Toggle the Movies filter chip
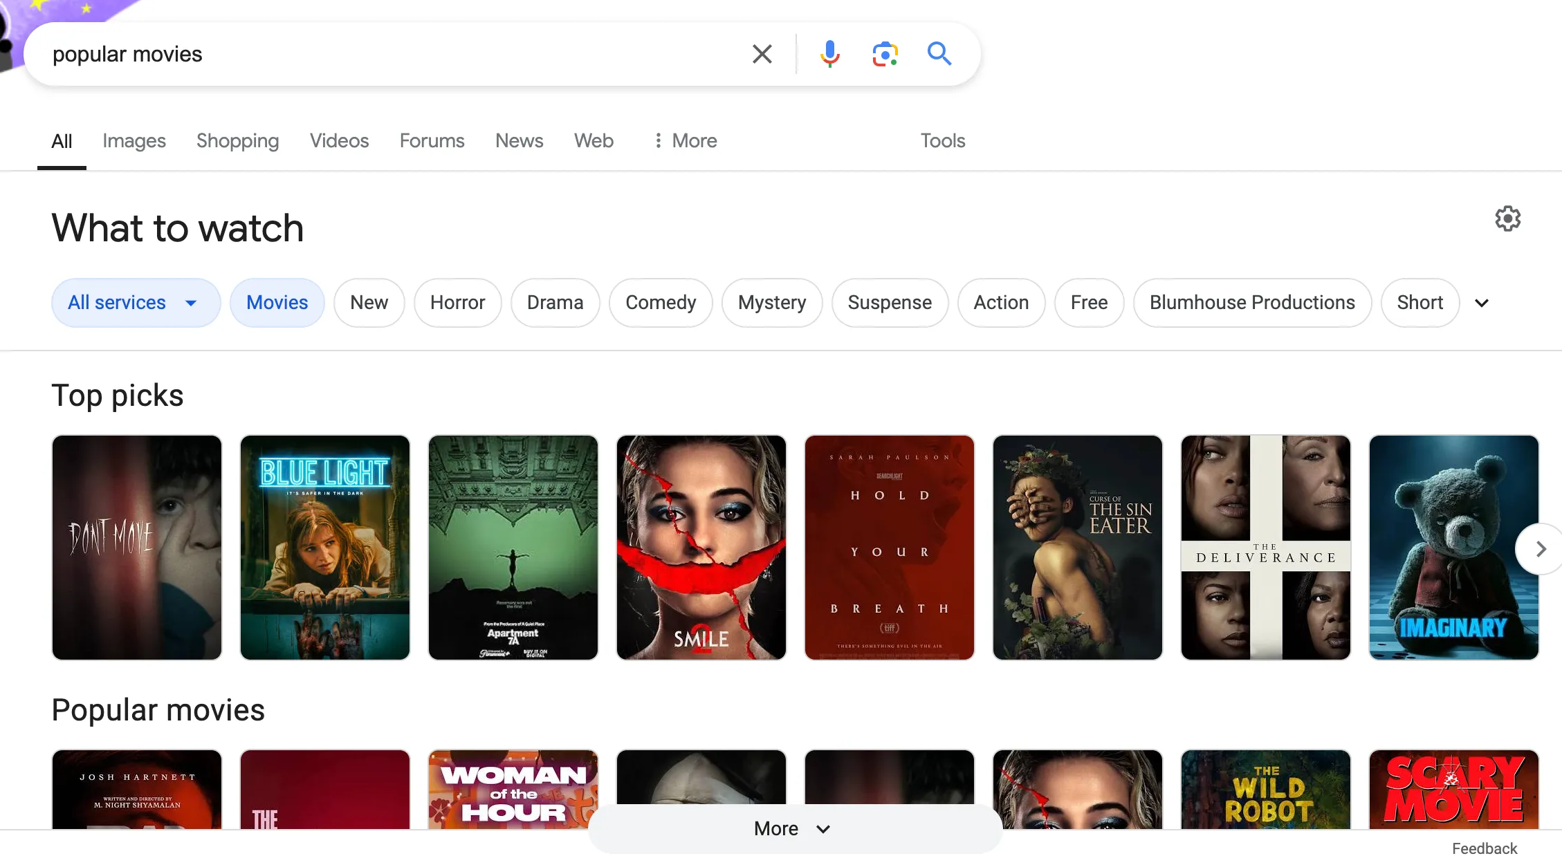This screenshot has width=1562, height=856. coord(277,303)
